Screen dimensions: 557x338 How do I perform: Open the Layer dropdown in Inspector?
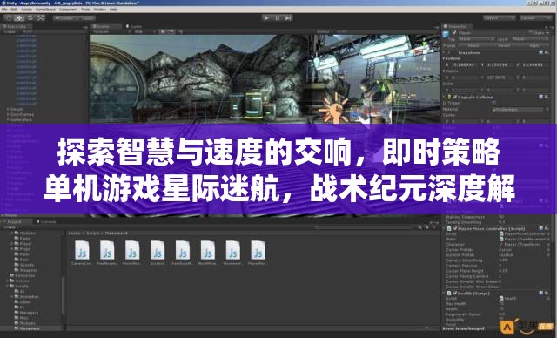530,39
